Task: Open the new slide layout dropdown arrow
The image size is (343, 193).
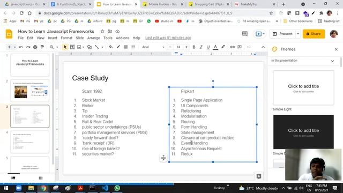Action: (x=14, y=47)
